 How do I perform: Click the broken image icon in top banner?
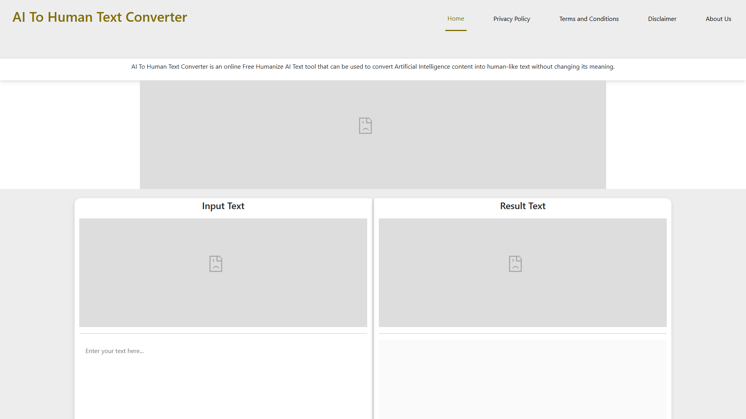click(x=365, y=126)
